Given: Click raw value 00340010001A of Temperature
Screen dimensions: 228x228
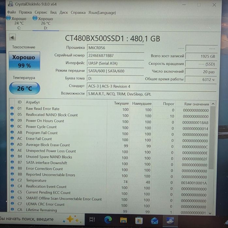Looking at the screenshot, I should (194, 183).
